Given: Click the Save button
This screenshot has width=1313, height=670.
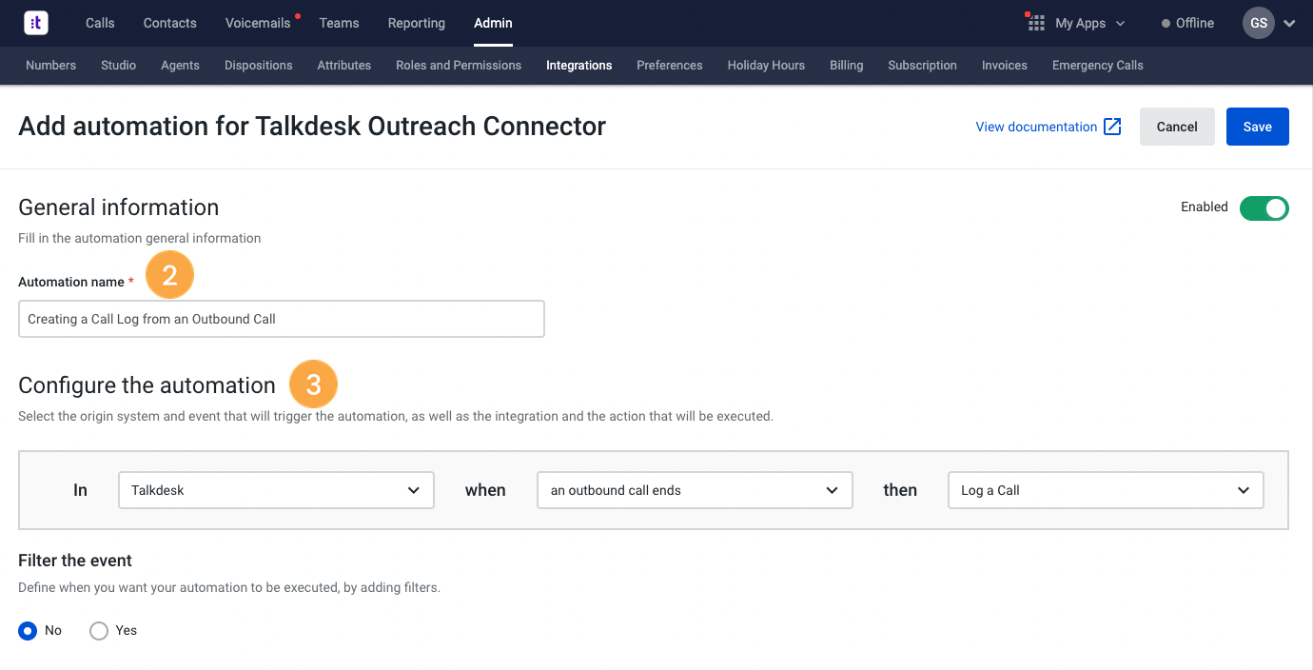Looking at the screenshot, I should tap(1258, 127).
